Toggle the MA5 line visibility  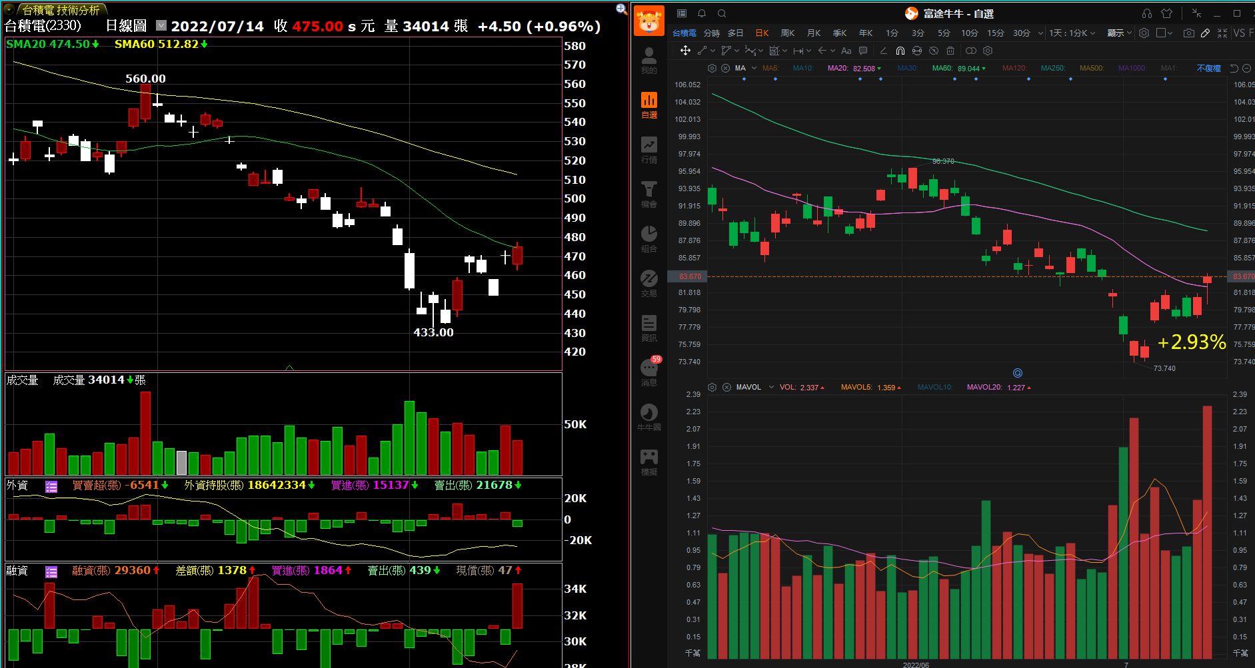tap(770, 68)
